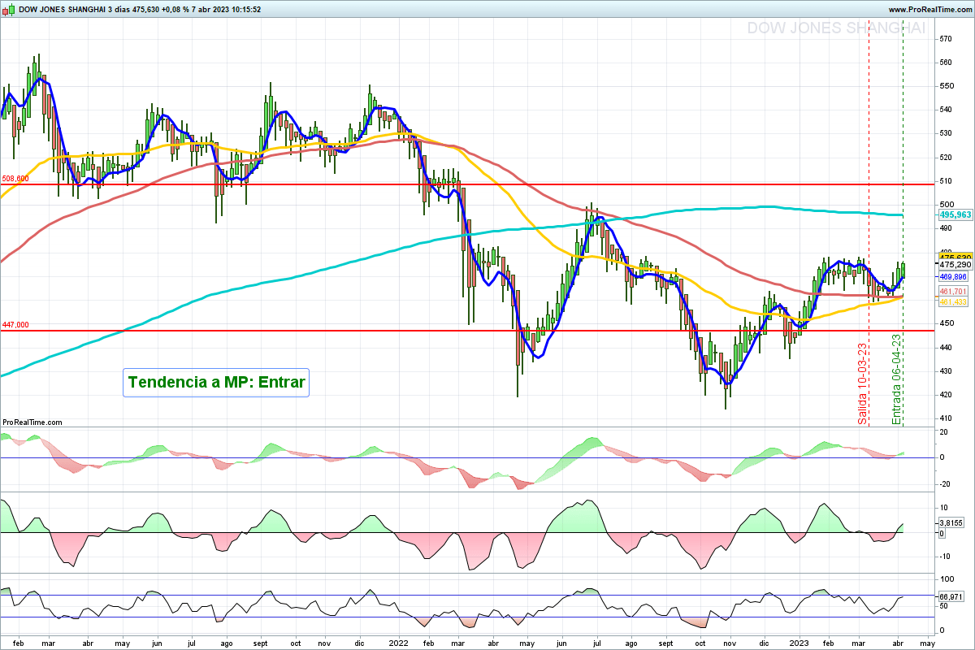Click the red 461,701 moving average tag
This screenshot has height=650, width=975.
click(955, 291)
